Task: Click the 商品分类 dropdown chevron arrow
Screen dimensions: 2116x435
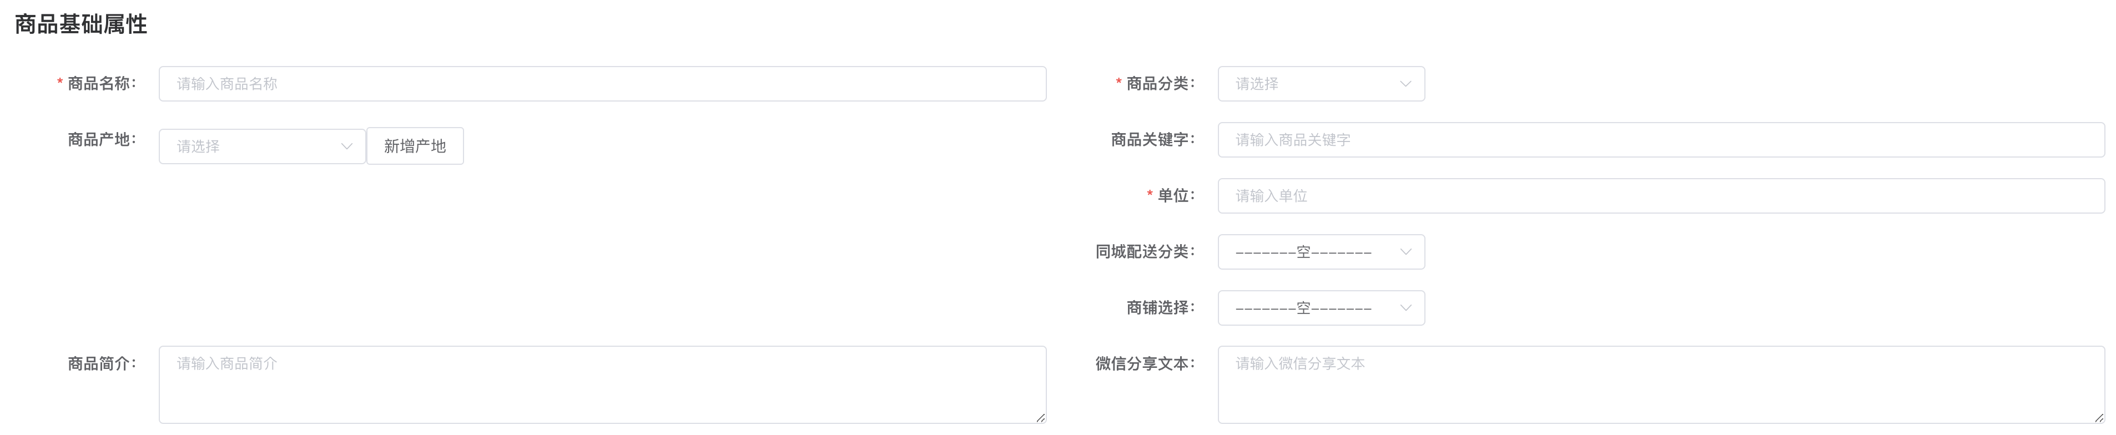Action: coord(1406,83)
